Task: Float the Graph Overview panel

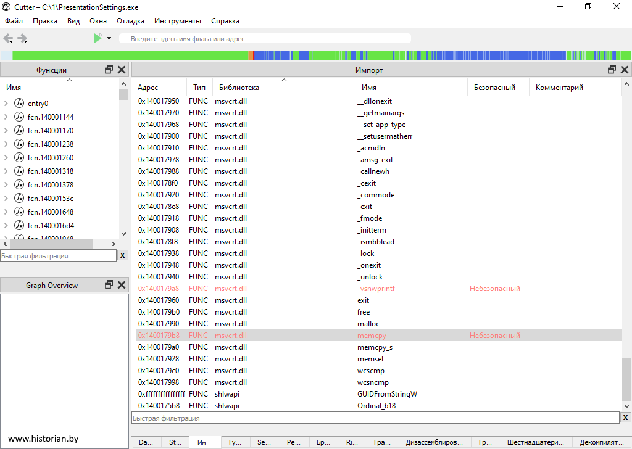Action: pos(109,285)
